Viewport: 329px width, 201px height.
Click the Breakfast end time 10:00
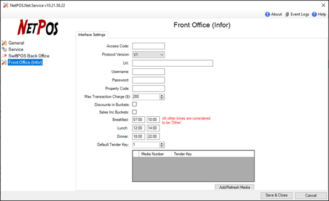[x=153, y=119]
